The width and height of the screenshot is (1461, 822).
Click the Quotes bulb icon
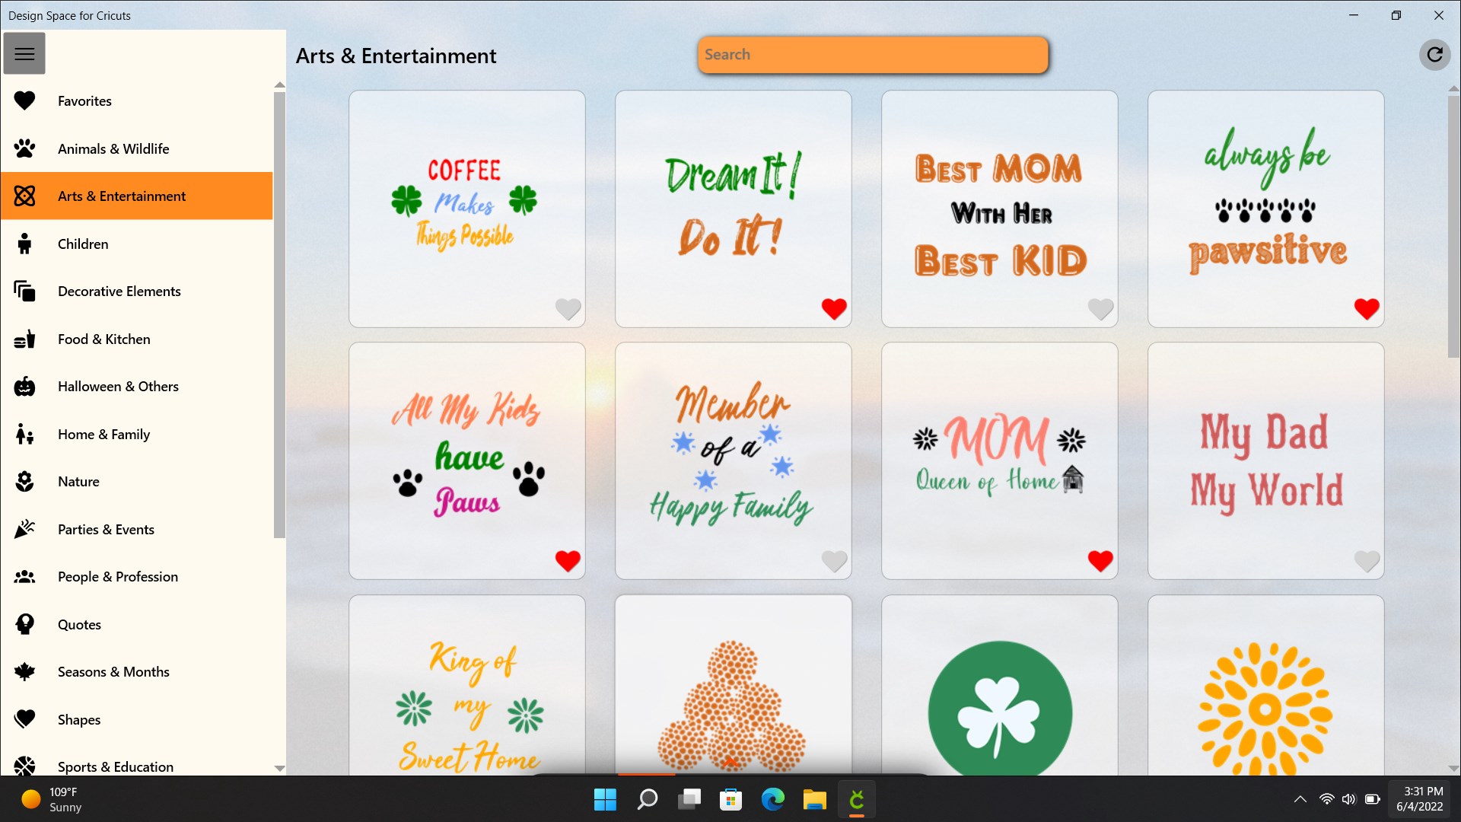click(x=24, y=624)
